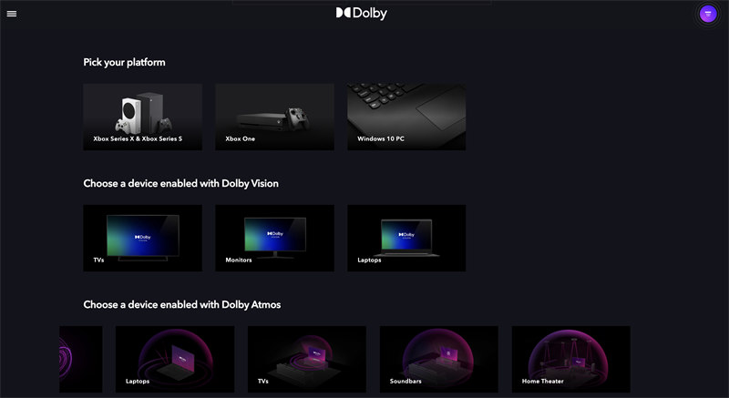Select the Dolby Atmos TVs card
The image size is (729, 398).
tap(307, 359)
